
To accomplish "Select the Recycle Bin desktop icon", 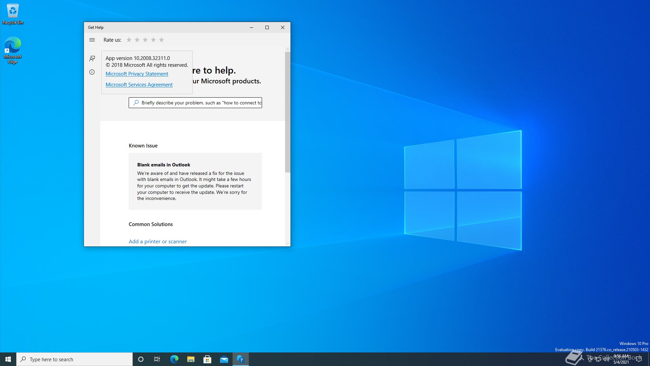I will (13, 14).
